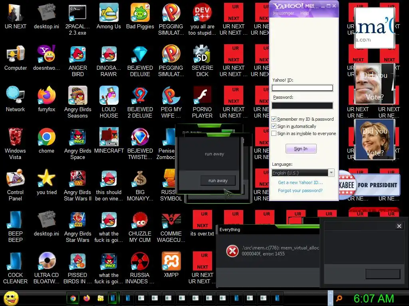This screenshot has width=409, height=306.
Task: Expand the Language English (U.S.) dropdown
Action: 331,173
